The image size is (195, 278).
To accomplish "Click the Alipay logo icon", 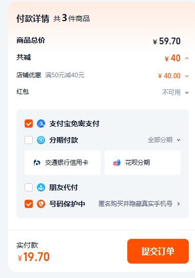I will pos(41,124).
